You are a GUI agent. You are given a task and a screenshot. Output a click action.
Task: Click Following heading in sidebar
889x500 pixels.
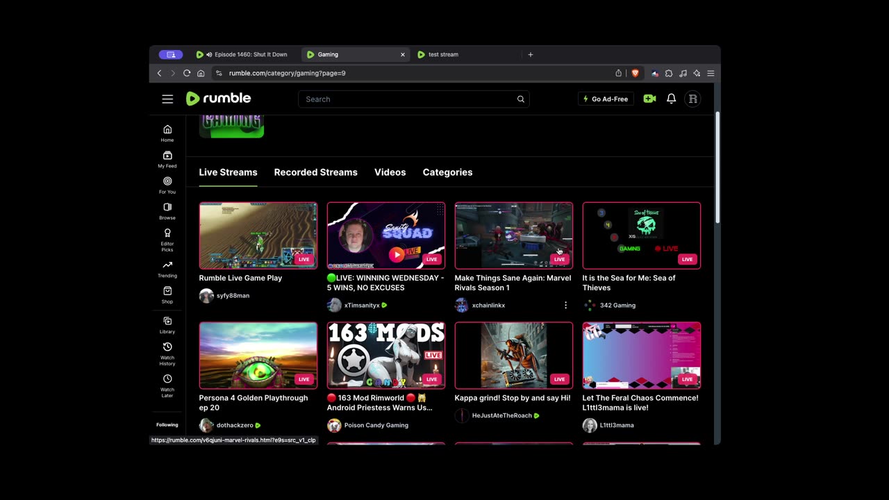pyautogui.click(x=167, y=424)
